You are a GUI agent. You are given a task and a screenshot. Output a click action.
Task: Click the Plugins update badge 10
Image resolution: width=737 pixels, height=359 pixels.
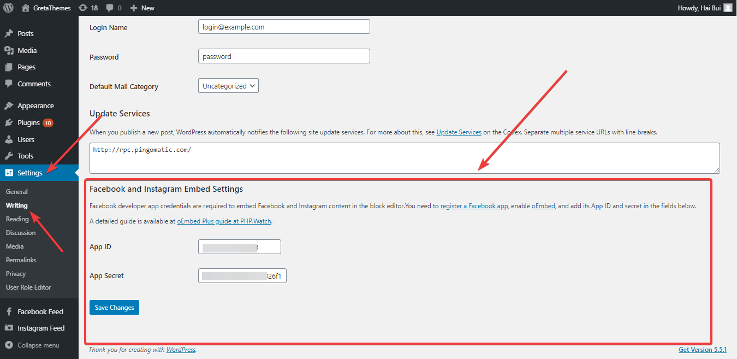coord(48,123)
